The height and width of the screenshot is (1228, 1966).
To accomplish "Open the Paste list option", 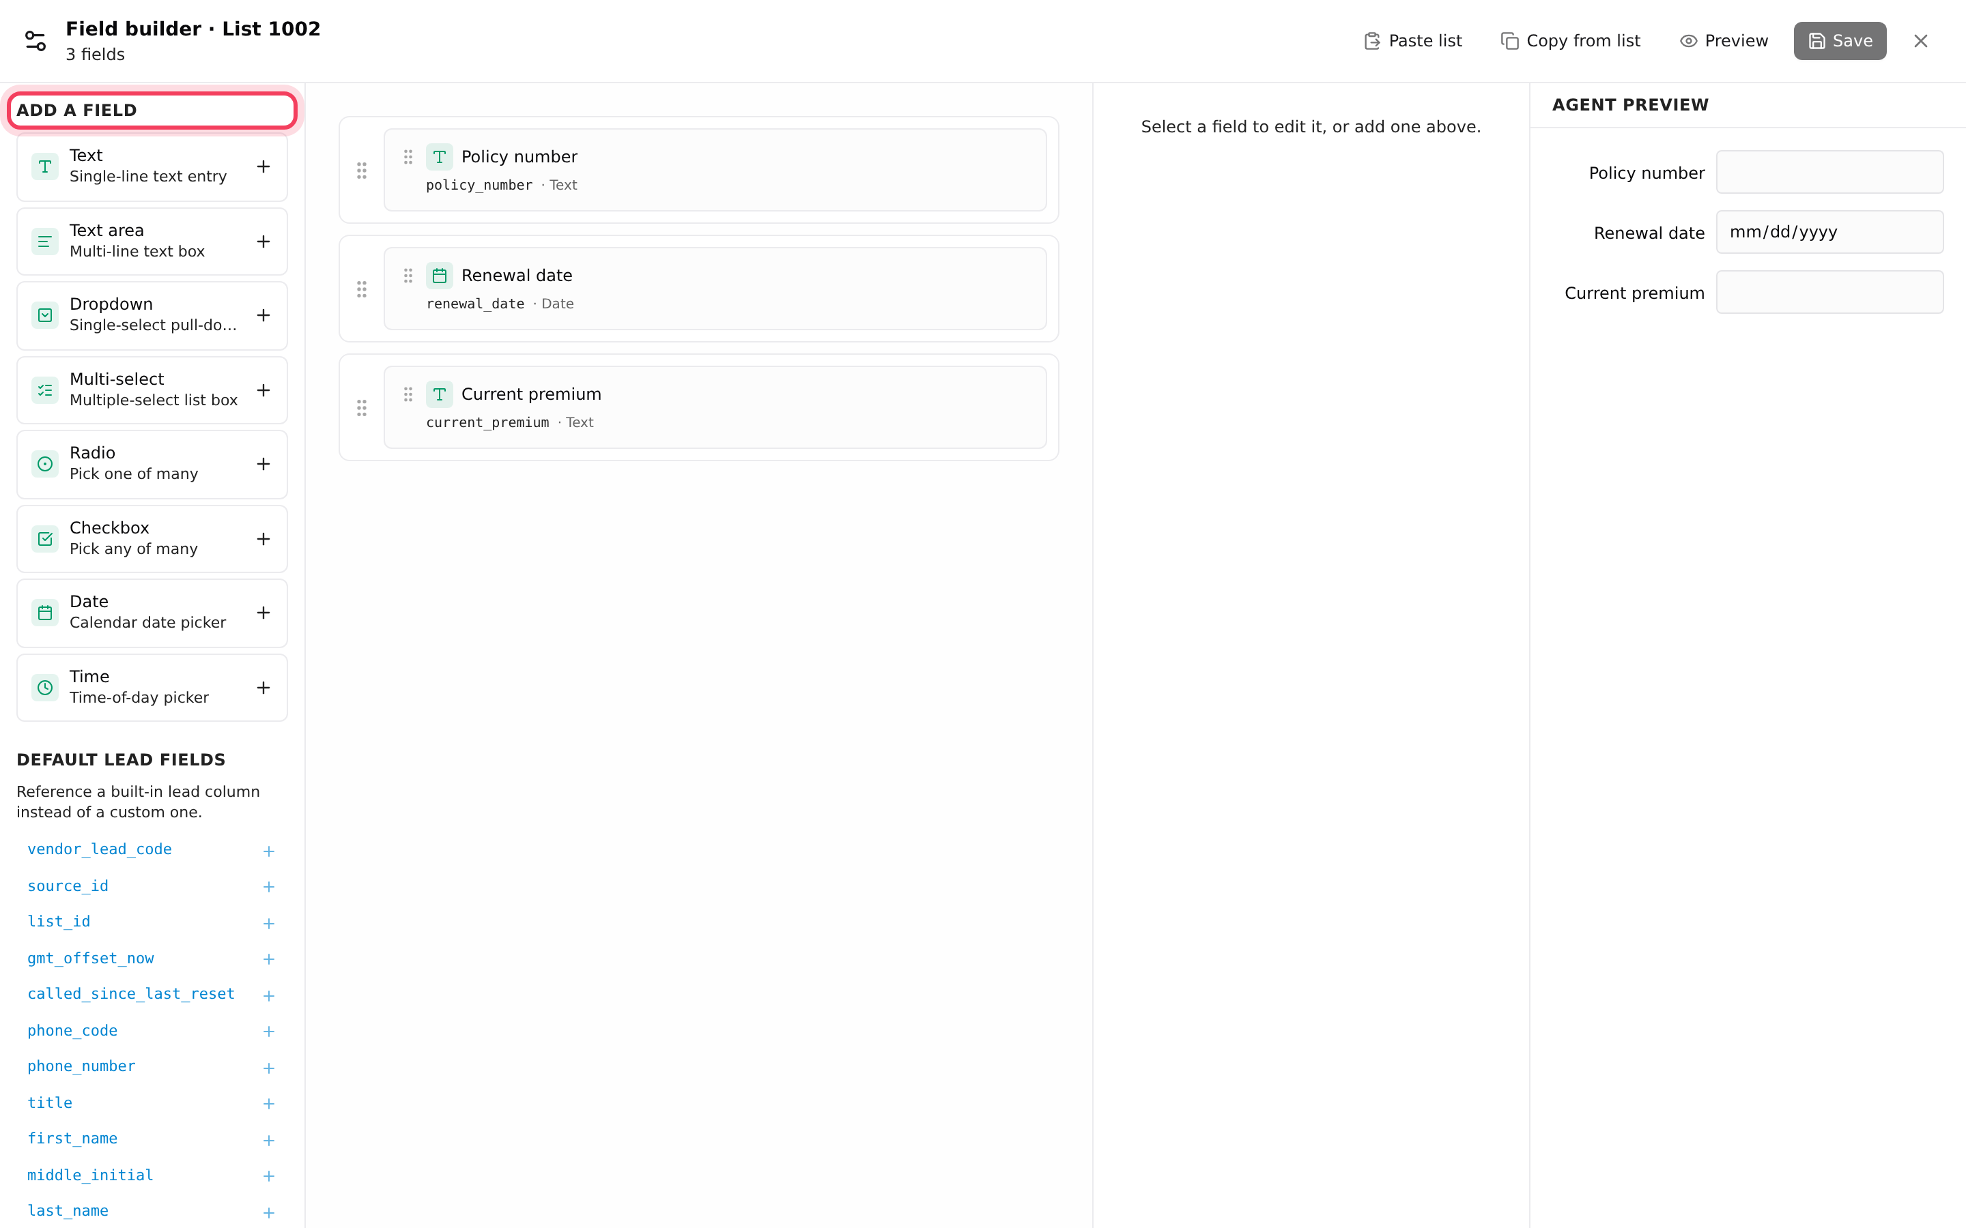I will pyautogui.click(x=1413, y=41).
